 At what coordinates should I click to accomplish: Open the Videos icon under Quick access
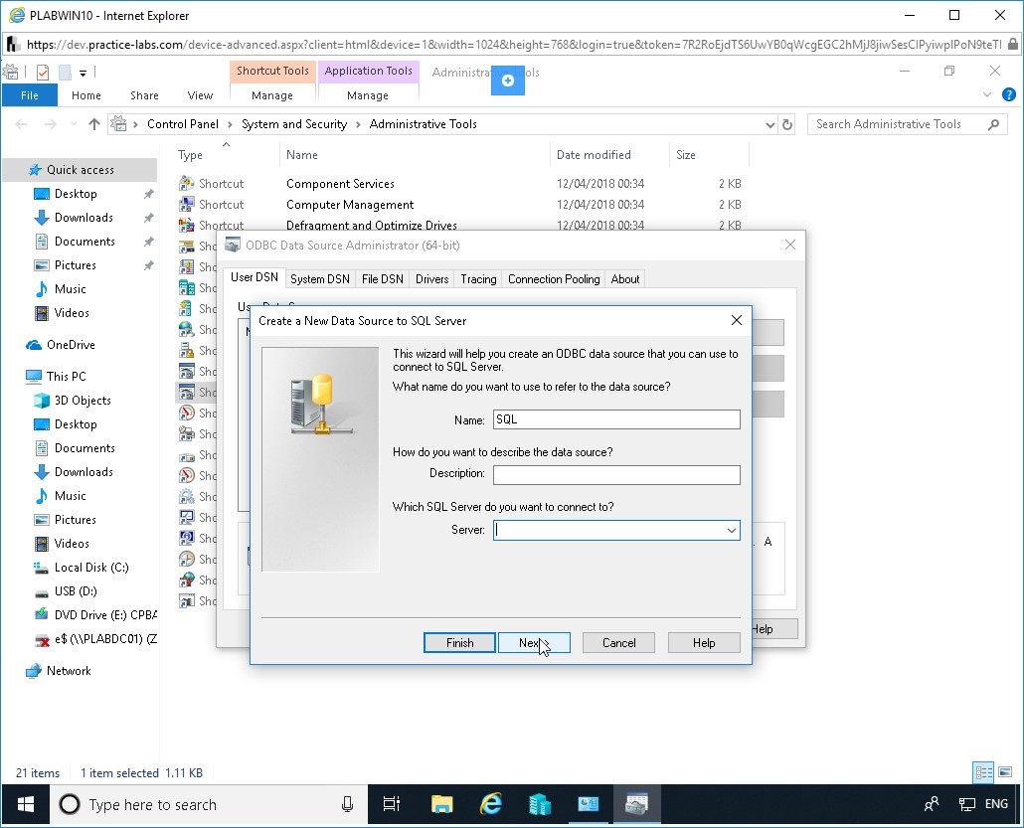click(42, 313)
